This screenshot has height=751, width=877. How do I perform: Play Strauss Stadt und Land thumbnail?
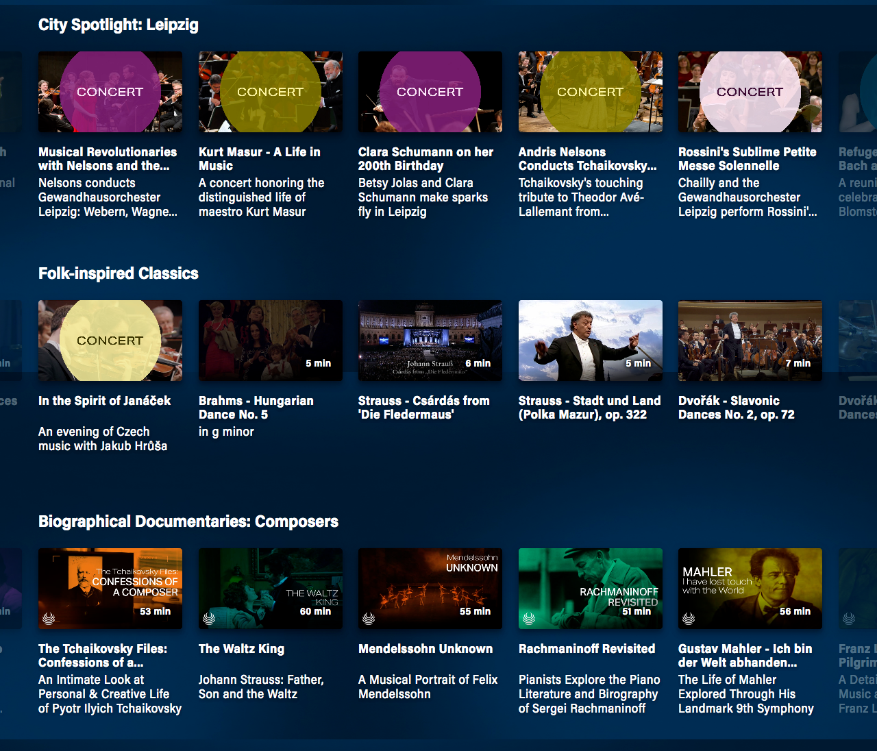tap(591, 341)
